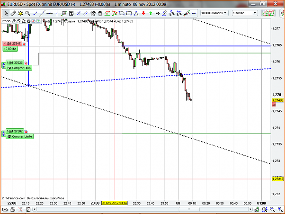Screen dimensions: 285x214
Task: Click the Comprar:Stop order label
Action: tap(19, 68)
